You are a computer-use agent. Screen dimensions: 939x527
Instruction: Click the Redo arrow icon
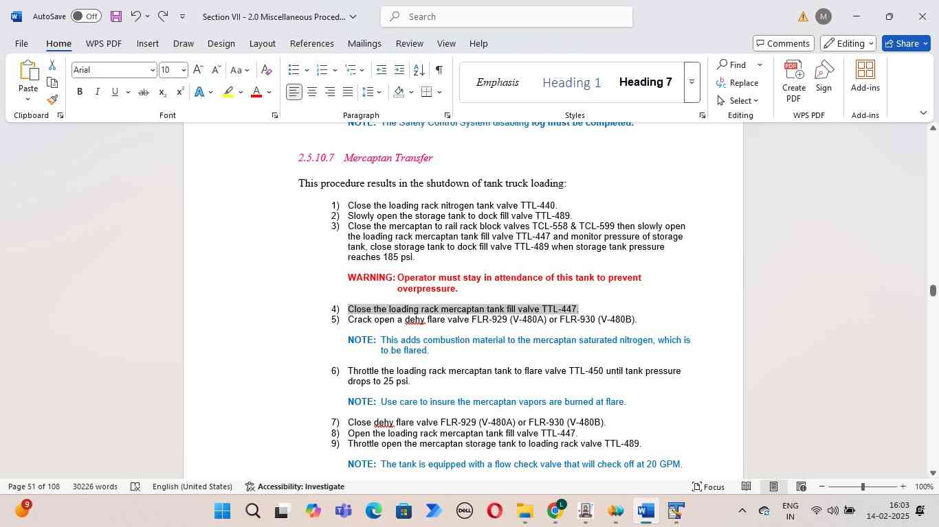[x=163, y=16]
